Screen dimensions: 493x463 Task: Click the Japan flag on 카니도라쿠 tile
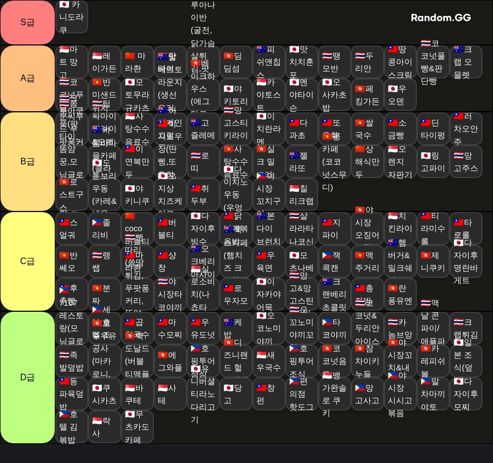(x=64, y=4)
